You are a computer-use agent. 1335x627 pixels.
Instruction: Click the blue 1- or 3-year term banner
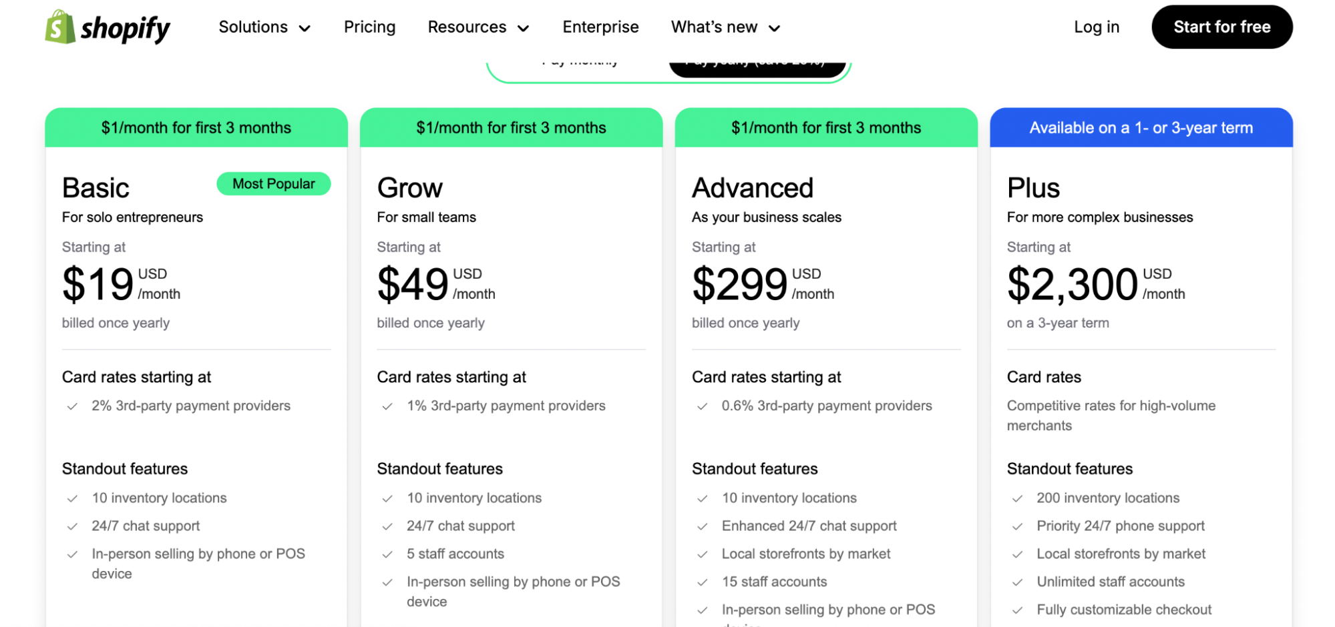click(x=1141, y=128)
